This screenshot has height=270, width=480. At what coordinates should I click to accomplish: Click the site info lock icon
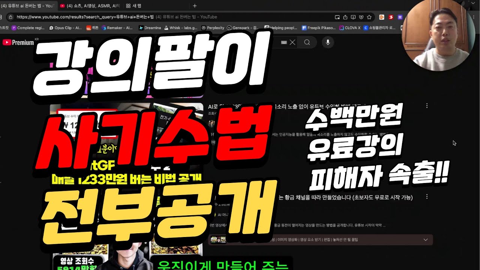(x=10, y=17)
